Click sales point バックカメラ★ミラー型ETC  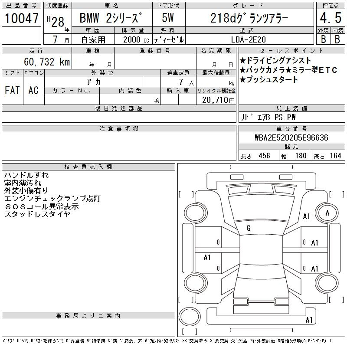(288, 70)
